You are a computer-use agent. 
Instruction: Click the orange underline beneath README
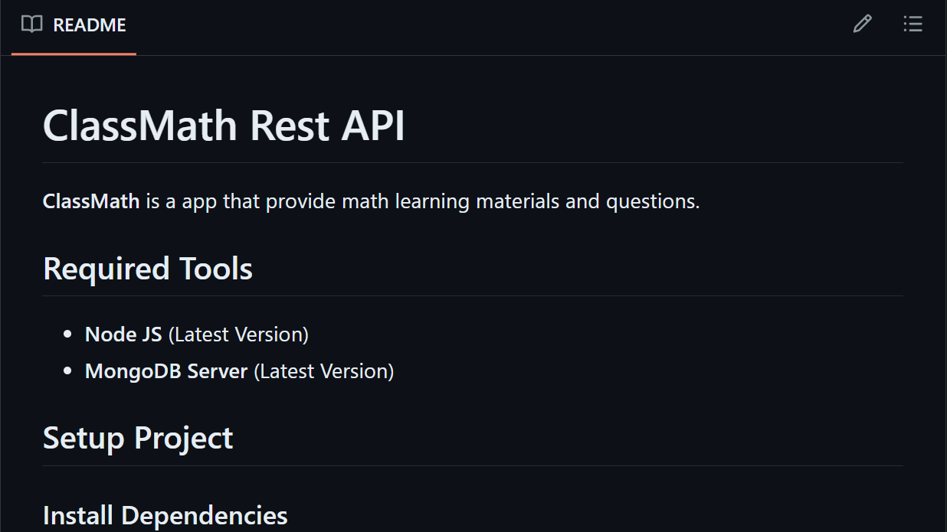(x=74, y=54)
